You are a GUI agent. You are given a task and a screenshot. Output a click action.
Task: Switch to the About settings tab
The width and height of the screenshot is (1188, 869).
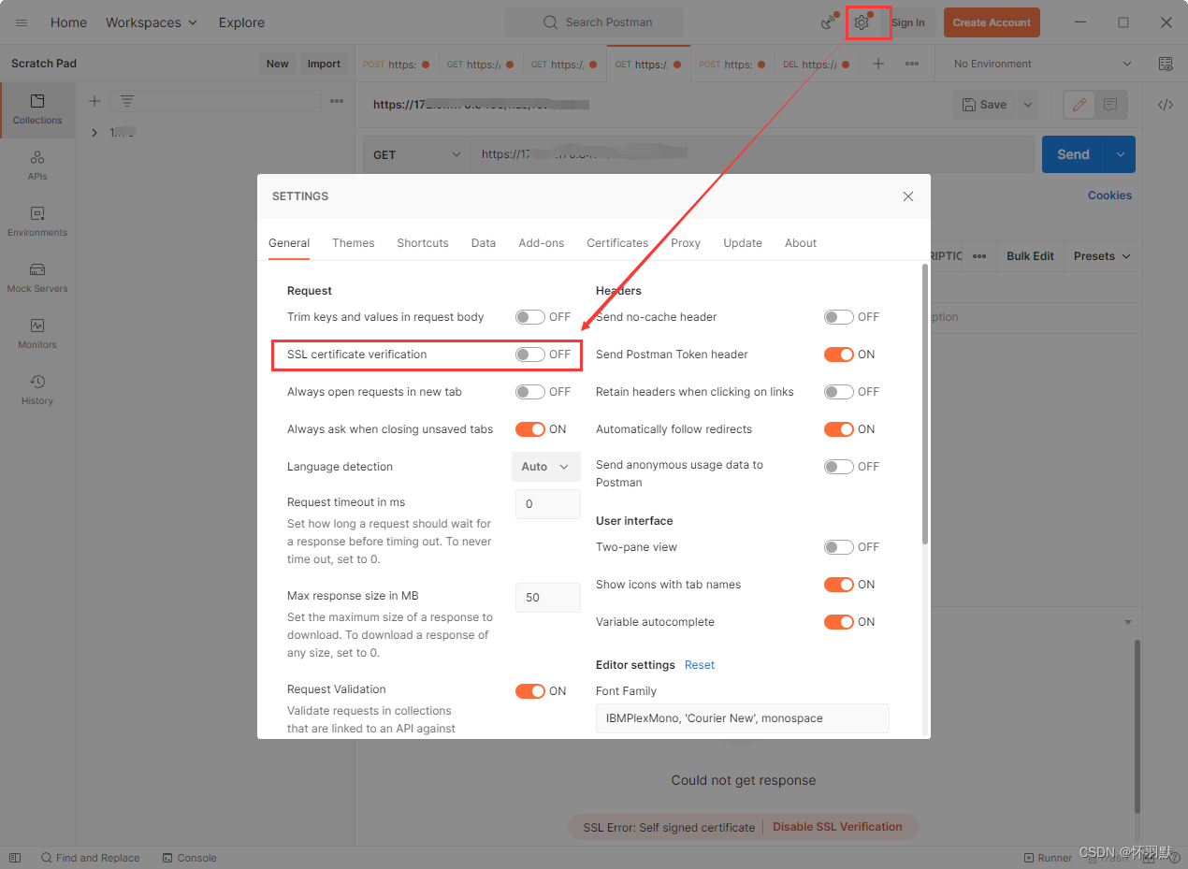pos(801,243)
